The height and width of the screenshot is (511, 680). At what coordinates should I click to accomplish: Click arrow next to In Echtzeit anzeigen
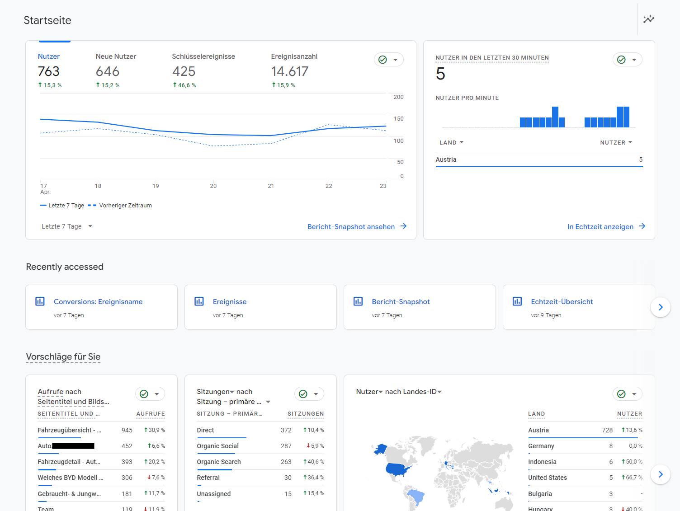pos(642,226)
